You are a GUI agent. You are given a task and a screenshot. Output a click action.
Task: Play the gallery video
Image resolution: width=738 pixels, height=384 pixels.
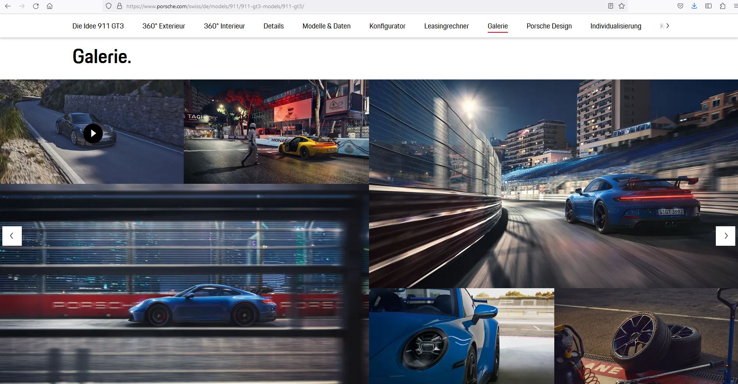[x=93, y=134]
